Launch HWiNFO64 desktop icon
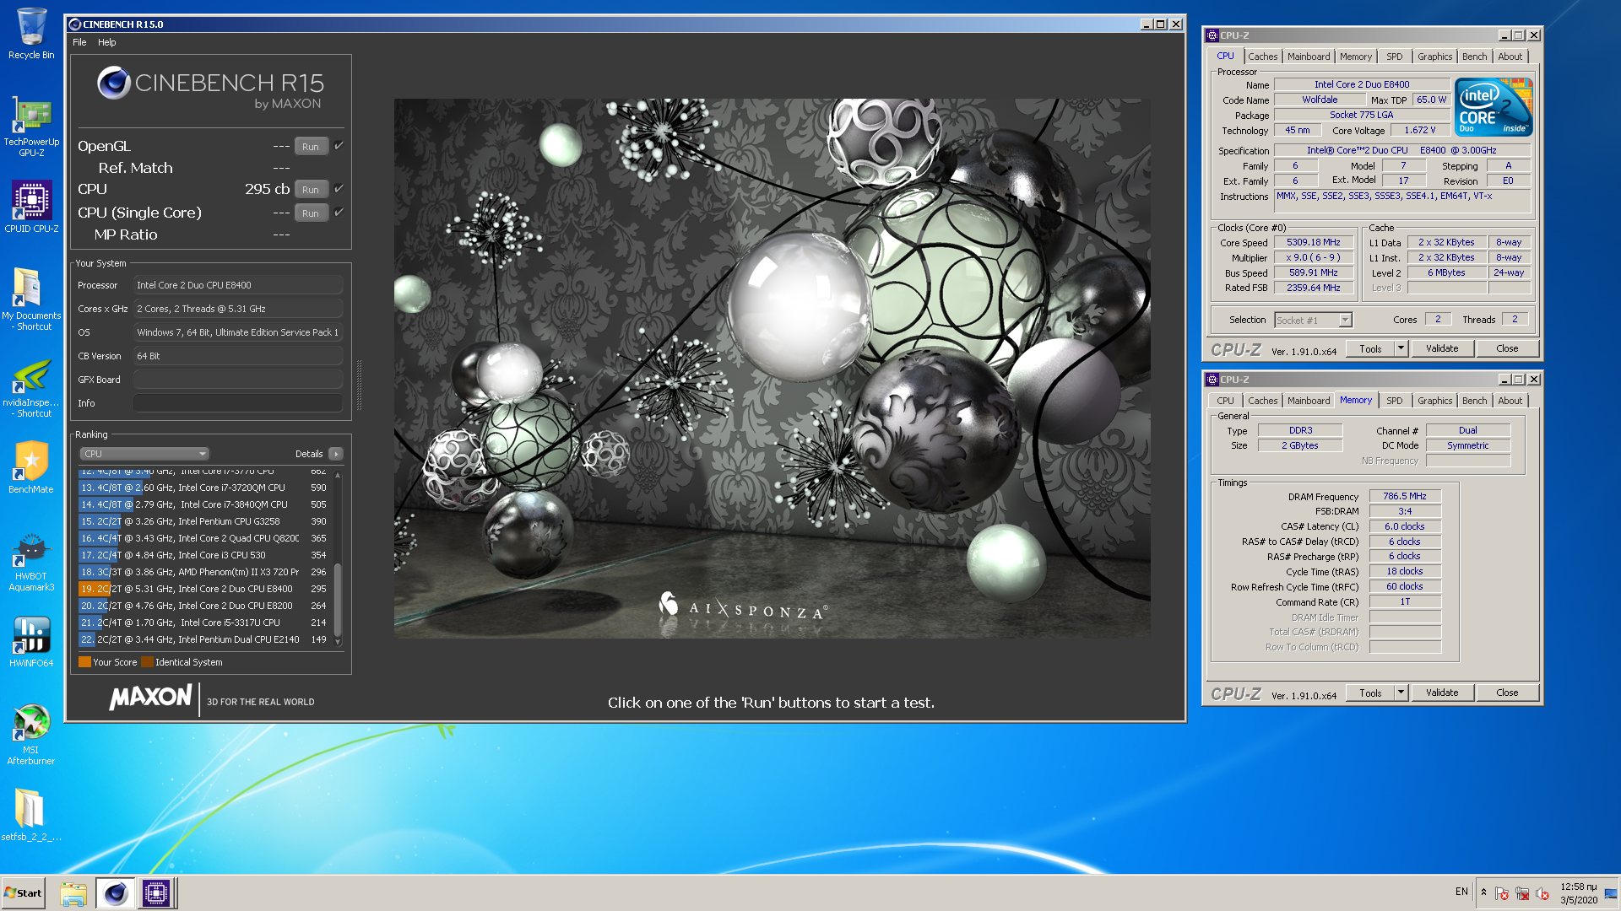This screenshot has width=1621, height=911. (x=31, y=641)
